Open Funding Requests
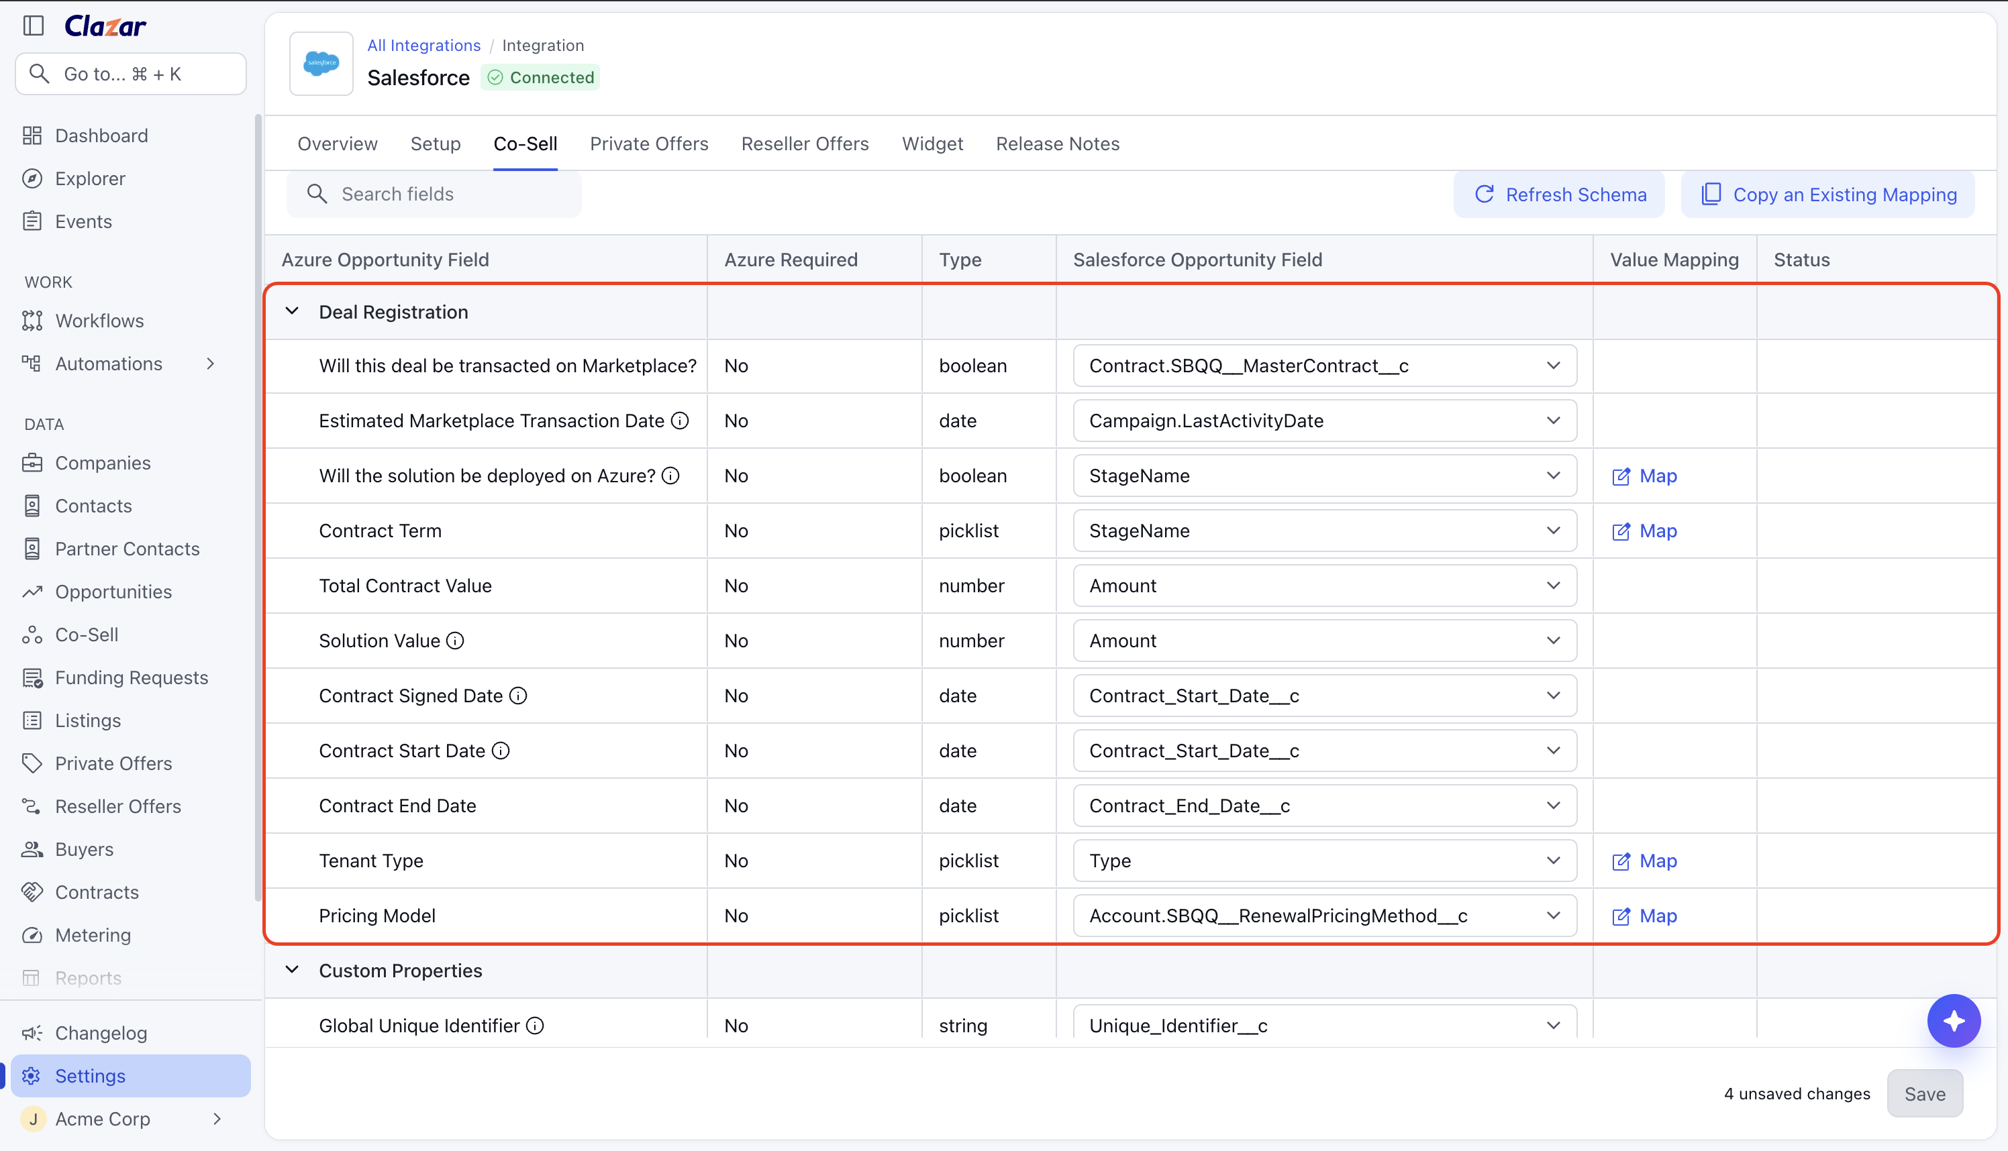The image size is (2008, 1151). tap(132, 677)
